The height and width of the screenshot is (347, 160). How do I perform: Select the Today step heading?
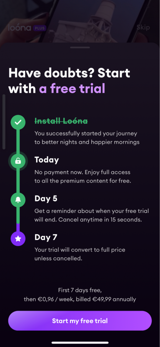[47, 160]
